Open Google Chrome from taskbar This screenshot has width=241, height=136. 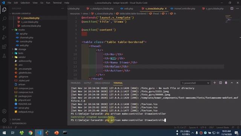click(x=30, y=133)
